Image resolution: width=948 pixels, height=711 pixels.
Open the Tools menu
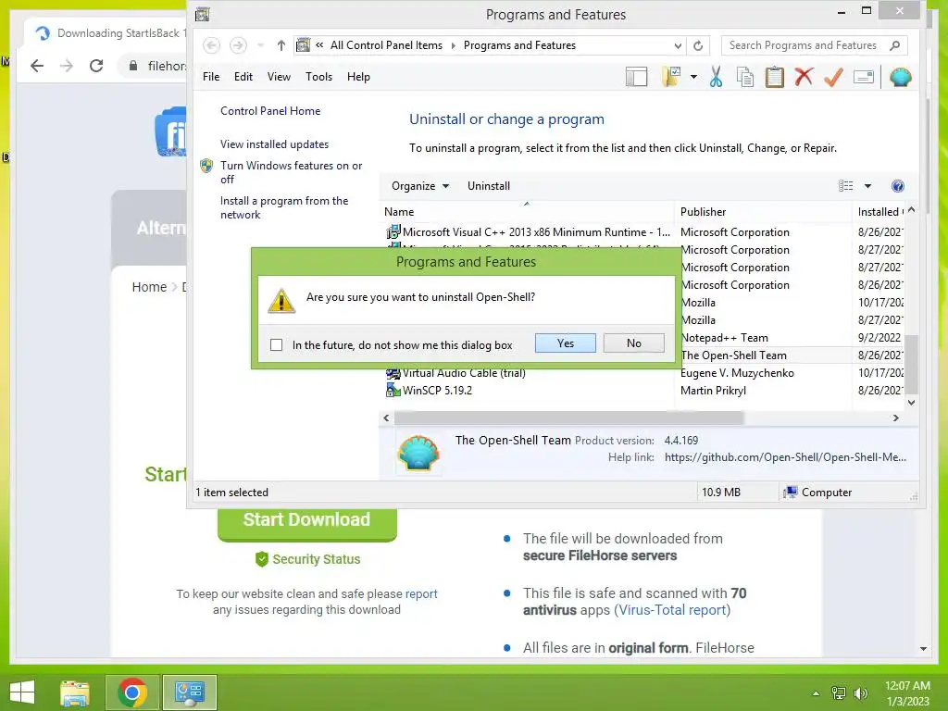[318, 77]
